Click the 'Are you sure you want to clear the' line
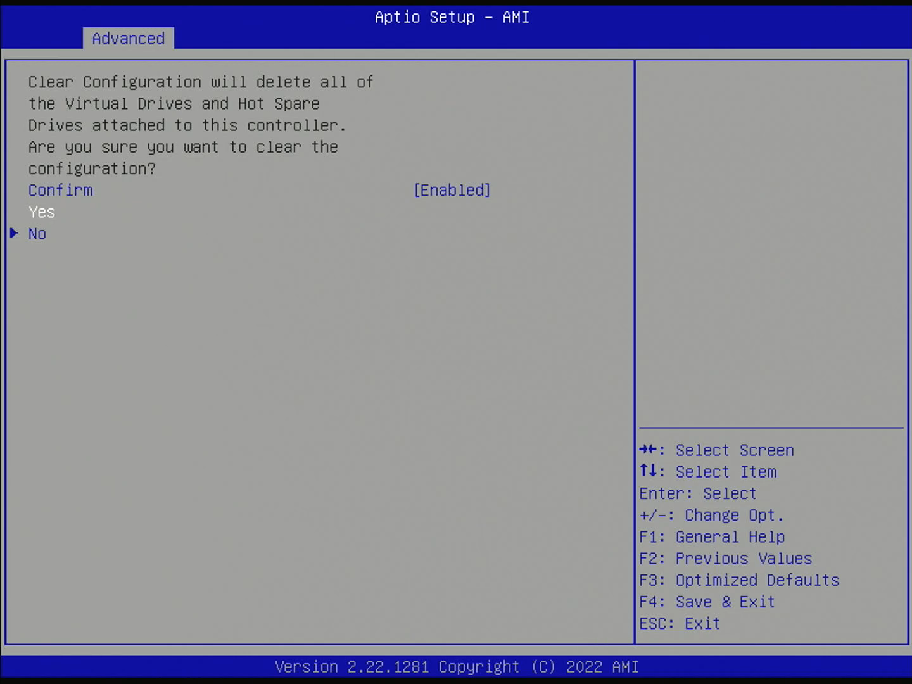 pyautogui.click(x=183, y=147)
